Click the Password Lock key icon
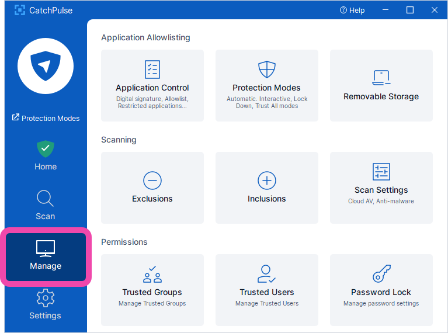Screen dimensions: 448x333 coord(381,274)
